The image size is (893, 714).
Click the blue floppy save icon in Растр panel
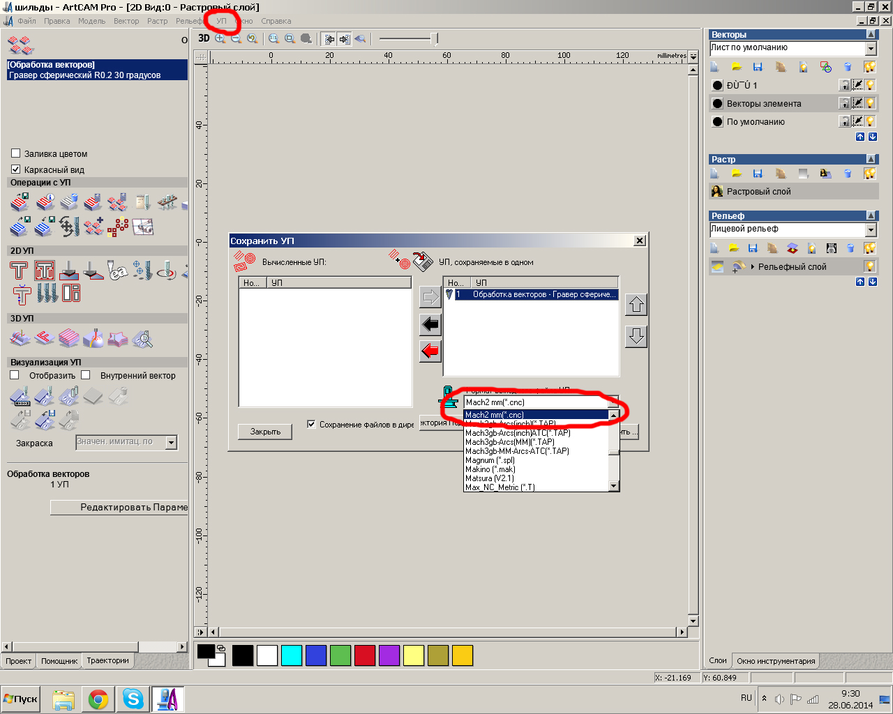click(x=758, y=174)
